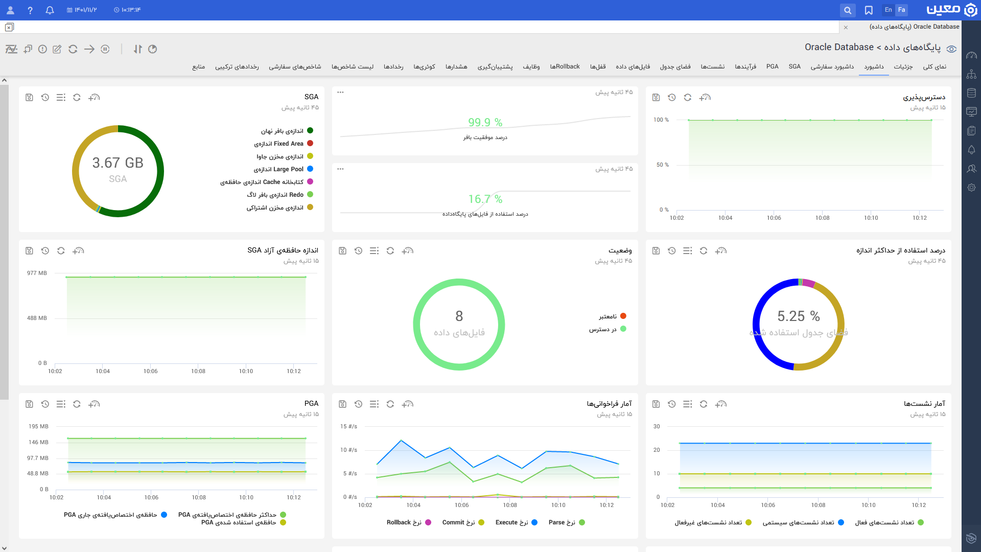Click the معین logo in the header
Viewport: 981px width, 552px height.
point(951,10)
